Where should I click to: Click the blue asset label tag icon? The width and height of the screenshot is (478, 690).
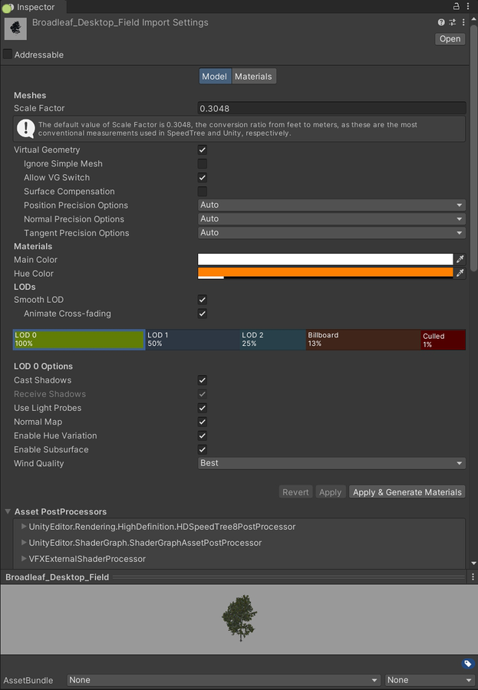467,664
